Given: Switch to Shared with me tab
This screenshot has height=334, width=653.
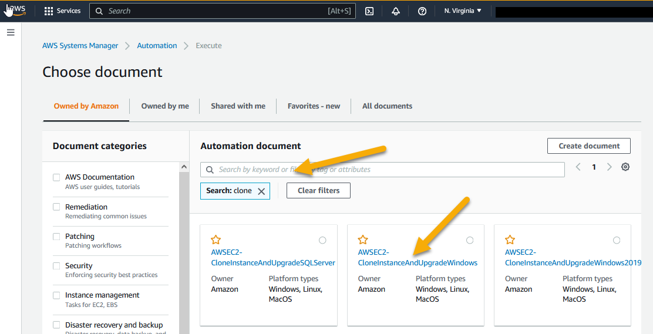Looking at the screenshot, I should [x=238, y=106].
